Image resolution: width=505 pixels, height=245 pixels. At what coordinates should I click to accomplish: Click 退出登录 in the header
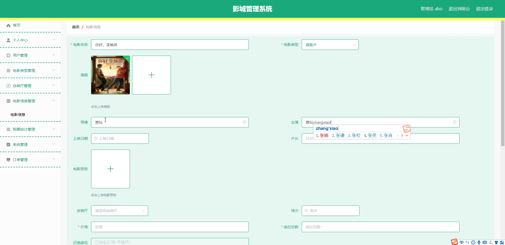click(484, 9)
